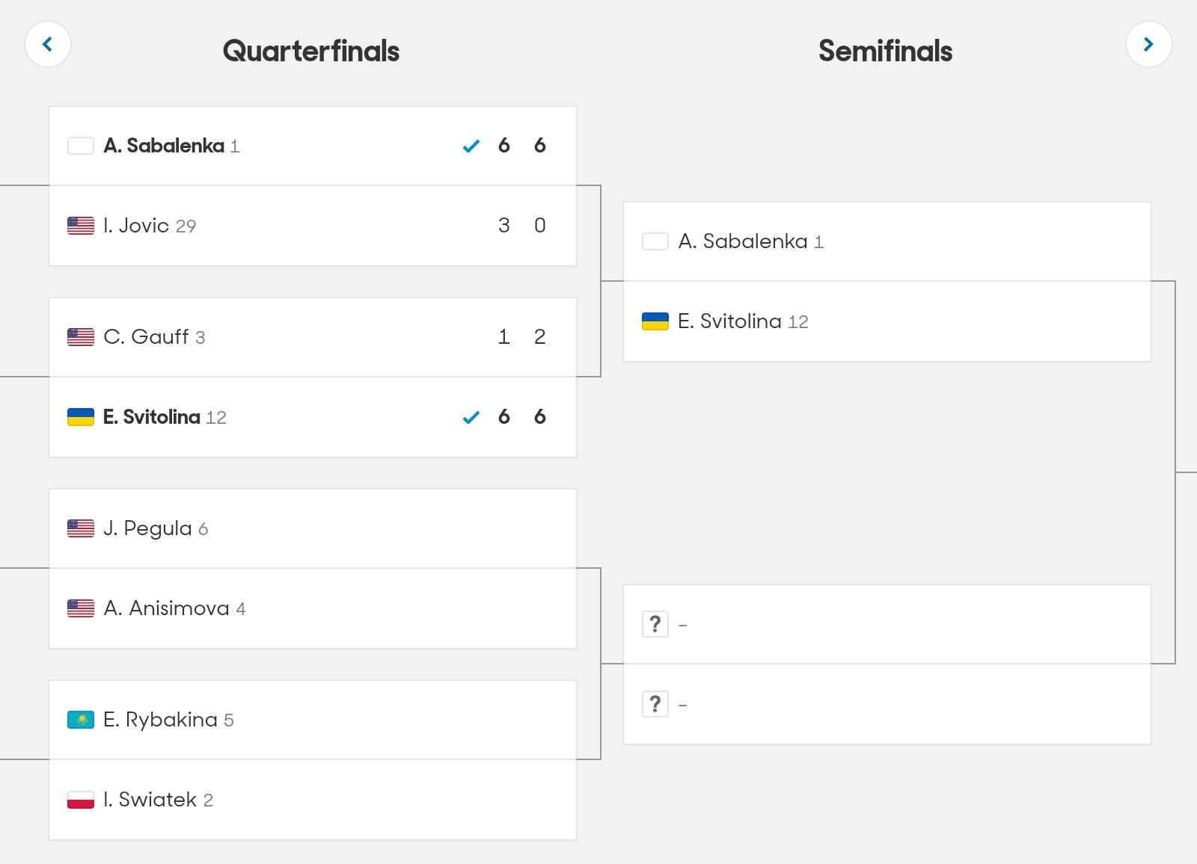
Task: Go to next bracket round arrow
Action: 1148,45
